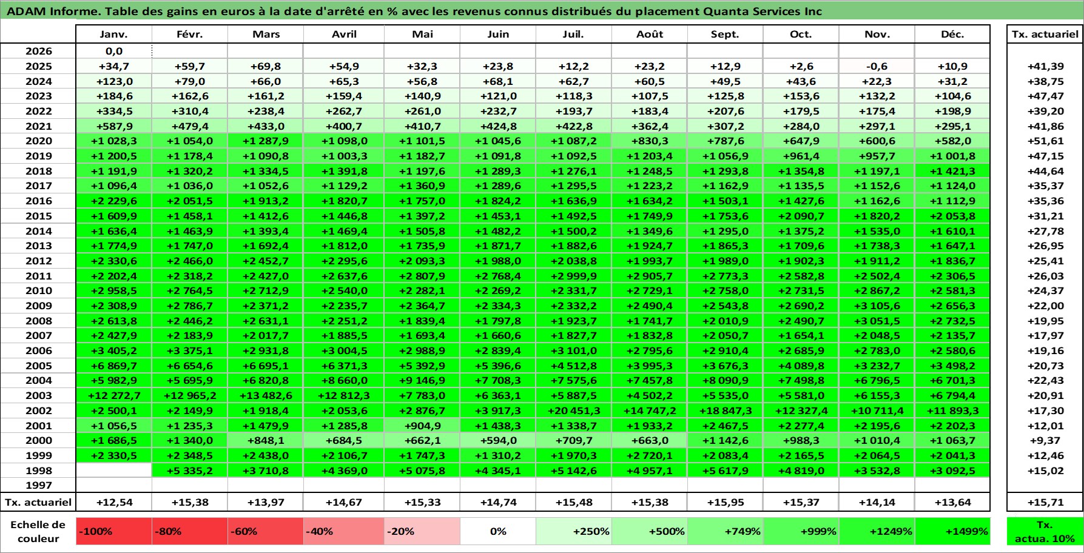This screenshot has width=1084, height=553.
Task: Click the +20 451,3 cell in Juil. 2002
Action: point(574,411)
